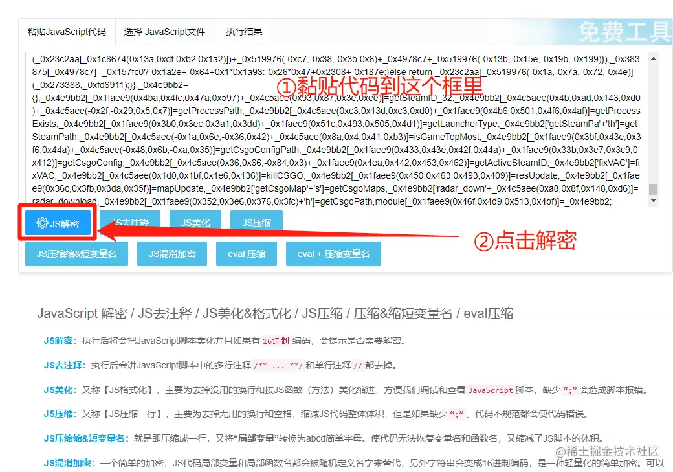This screenshot has width=673, height=472.
Task: Click the gear icon on JS解密 button
Action: (40, 223)
